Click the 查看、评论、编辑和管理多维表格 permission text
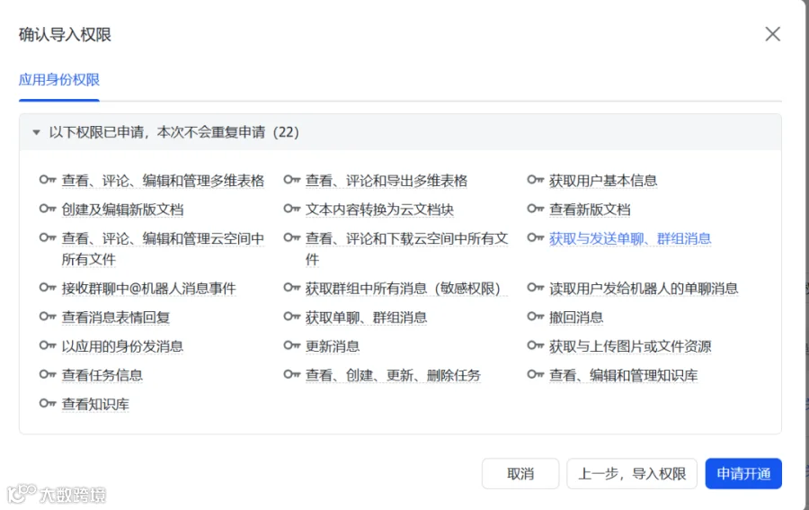 163,181
